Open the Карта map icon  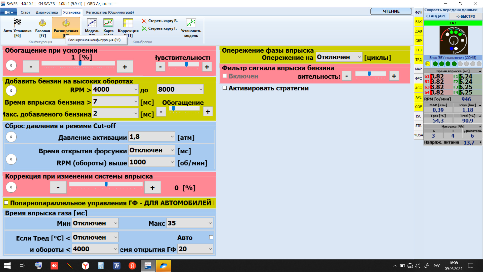pyautogui.click(x=108, y=23)
